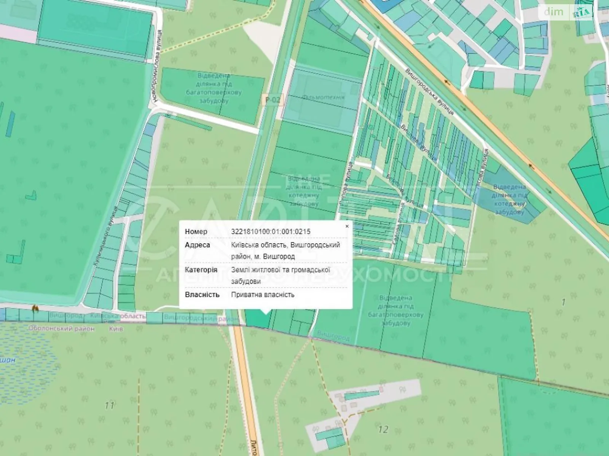The height and width of the screenshot is (456, 609).
Task: Click the 'Фільмотехнік' parcel label
Action: click(323, 97)
